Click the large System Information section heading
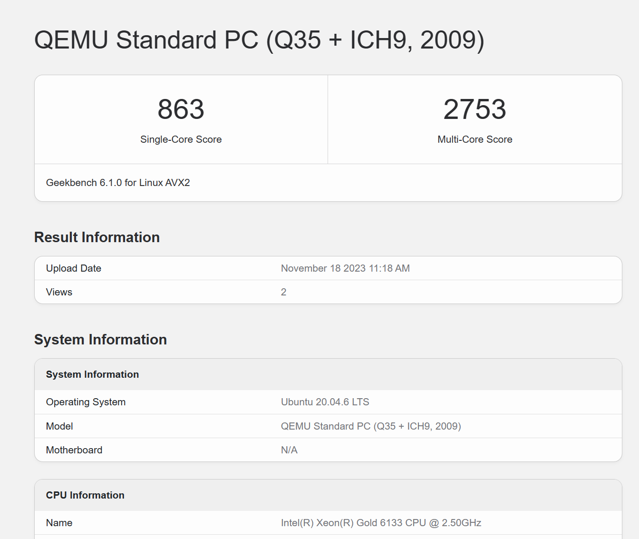Screen dimensions: 639x539 [100, 340]
